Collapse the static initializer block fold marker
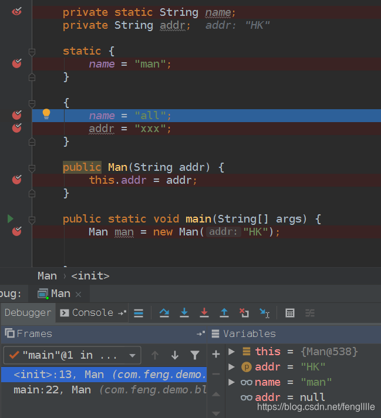This screenshot has width=381, height=418. [x=32, y=52]
